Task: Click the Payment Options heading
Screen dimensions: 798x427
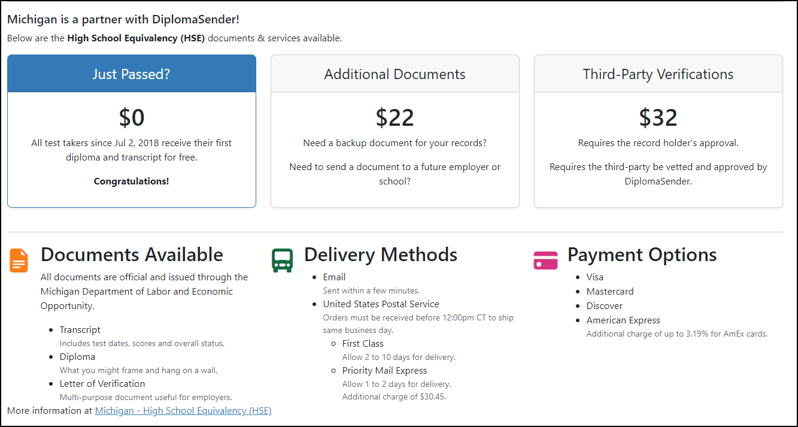Action: coord(642,255)
